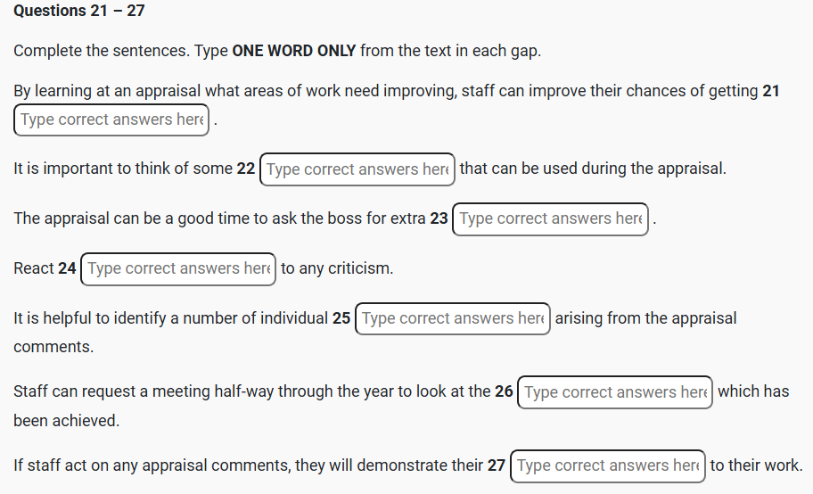This screenshot has width=813, height=494.
Task: Activate the question 25 answer field
Action: click(452, 318)
